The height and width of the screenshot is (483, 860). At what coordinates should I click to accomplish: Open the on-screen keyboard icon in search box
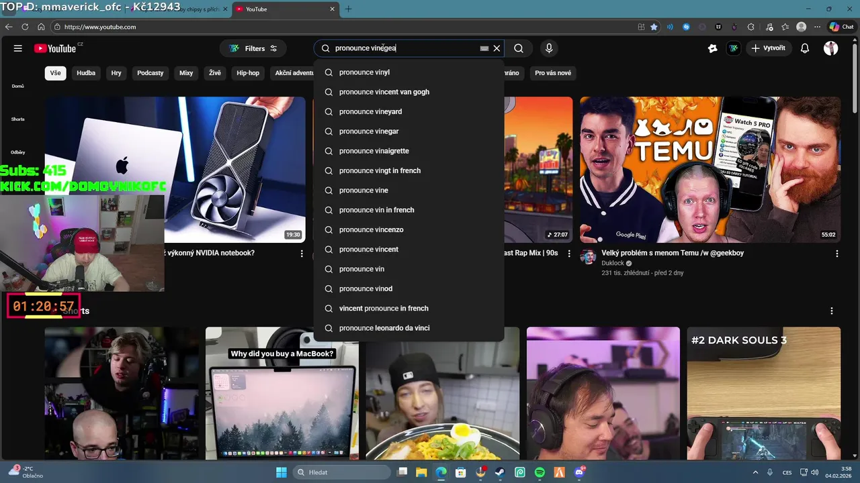(484, 48)
